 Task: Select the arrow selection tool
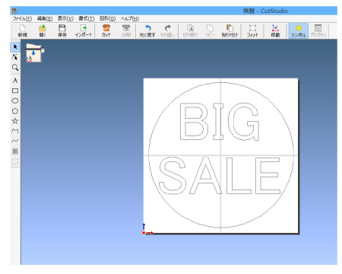pos(15,47)
